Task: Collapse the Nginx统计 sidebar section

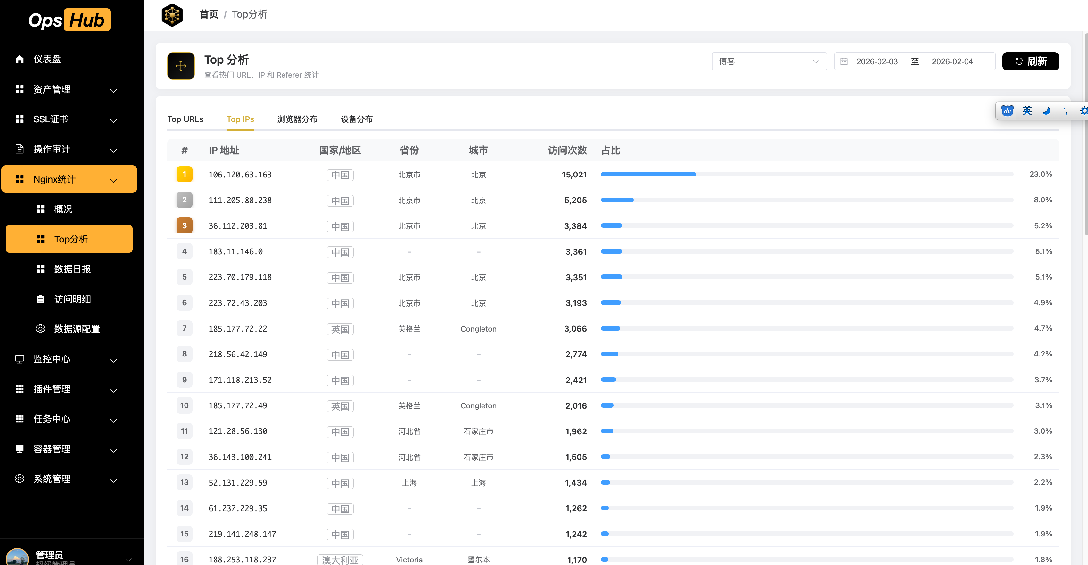Action: coord(113,180)
